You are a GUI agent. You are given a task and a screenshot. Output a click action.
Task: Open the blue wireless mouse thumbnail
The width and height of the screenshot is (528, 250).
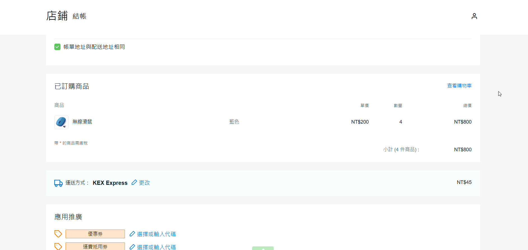(61, 122)
